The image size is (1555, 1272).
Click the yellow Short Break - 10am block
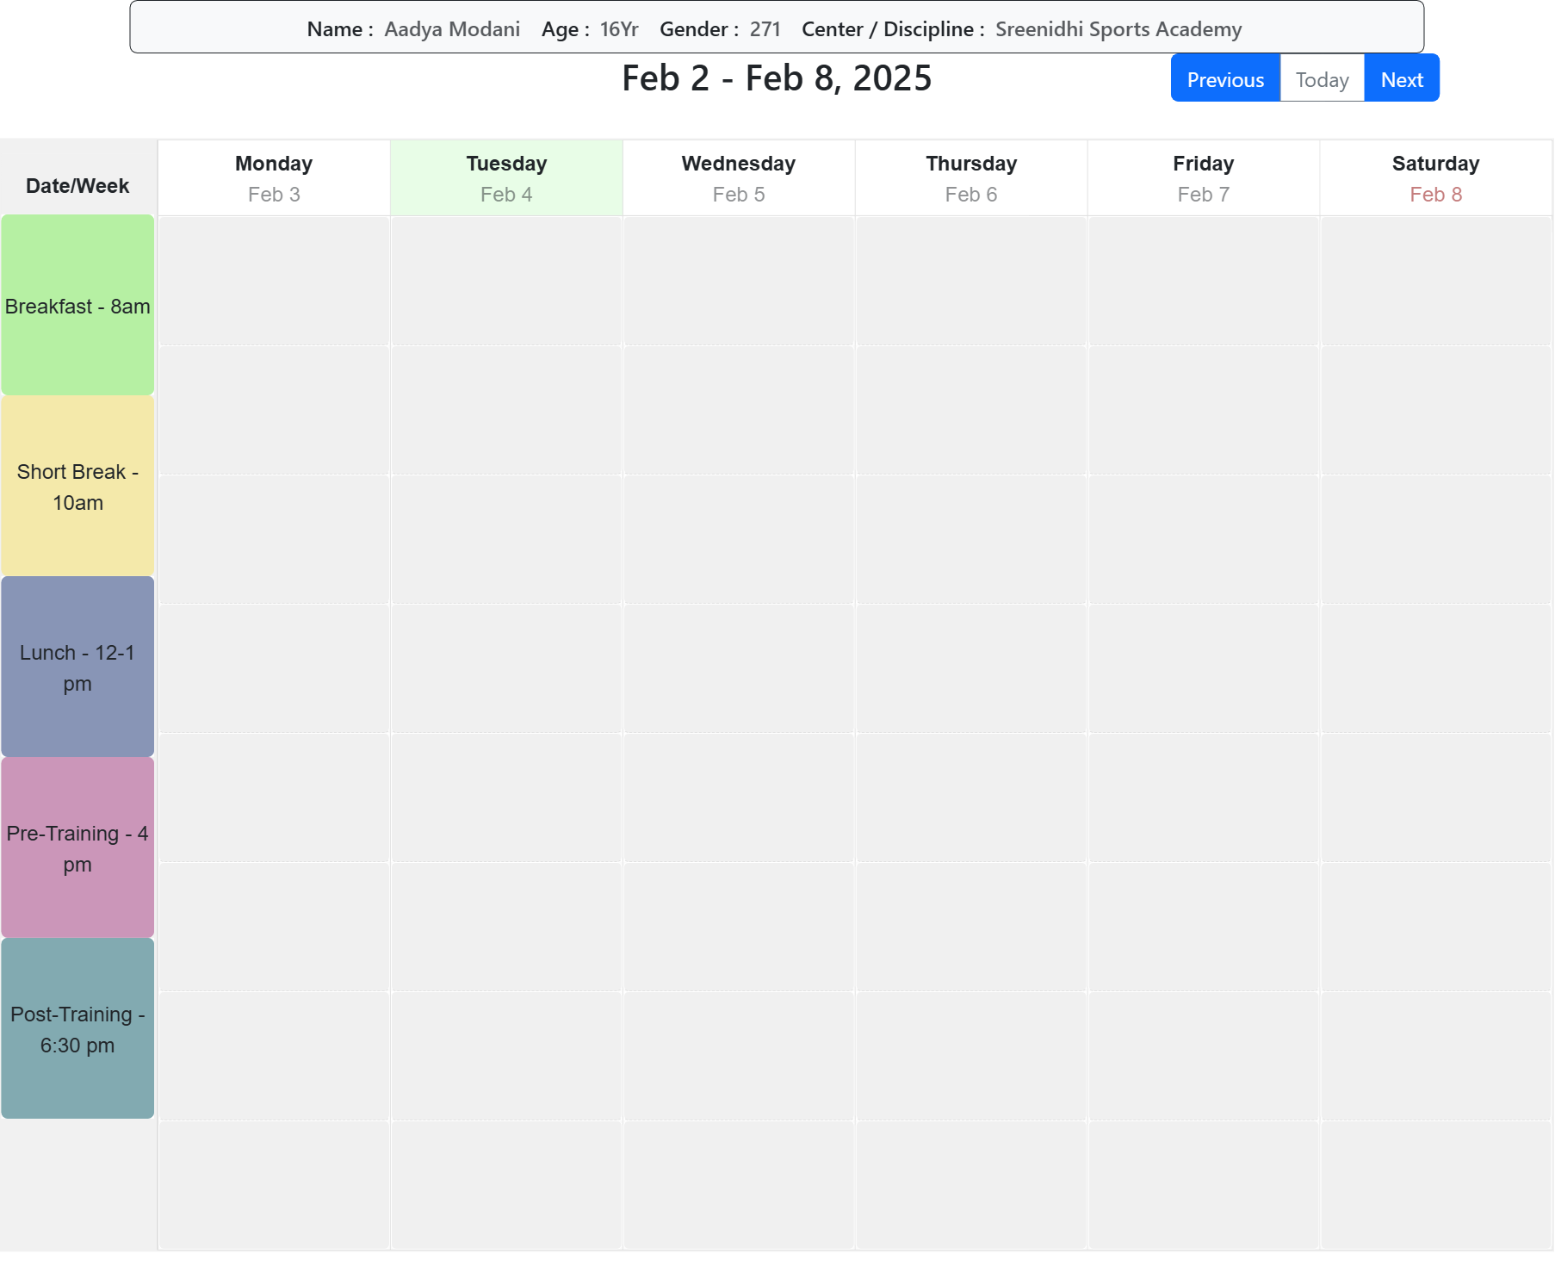77,487
